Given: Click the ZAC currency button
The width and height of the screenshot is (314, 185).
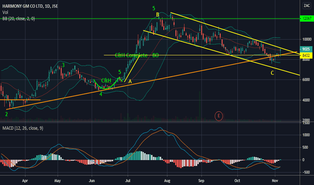Looking at the screenshot, I should (x=307, y=6).
